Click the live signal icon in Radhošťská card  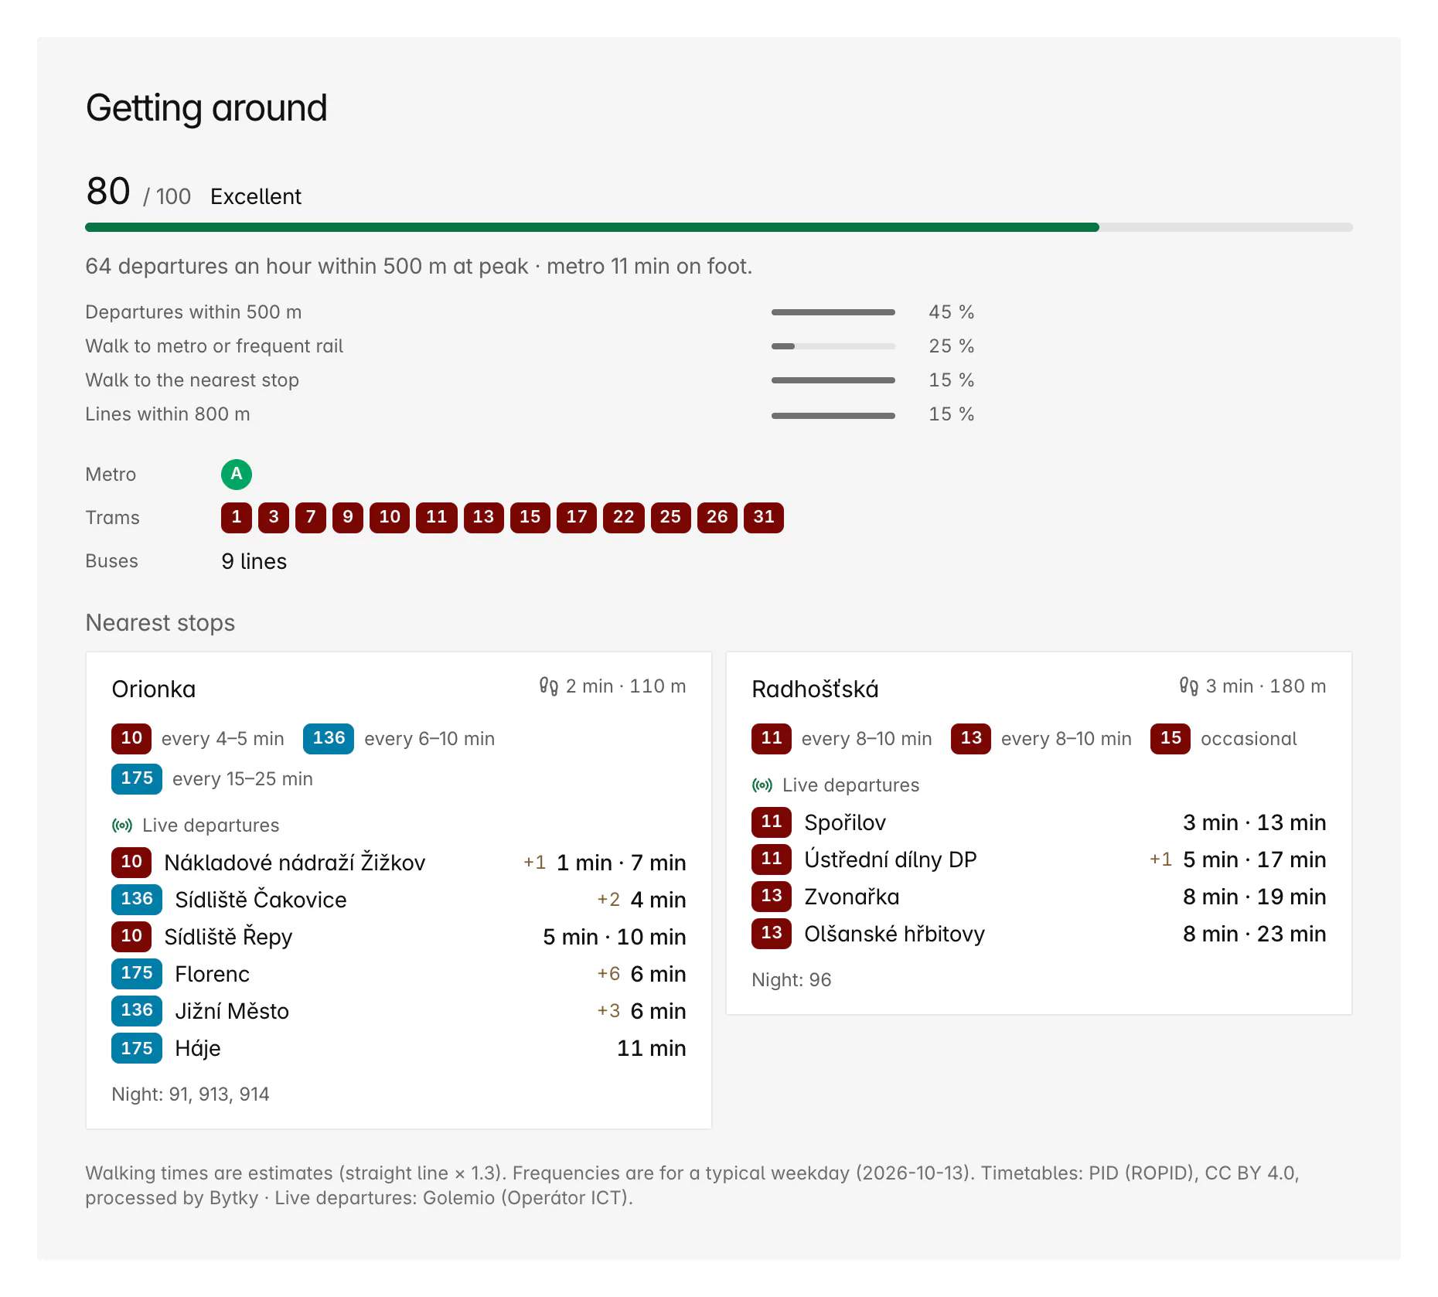pyautogui.click(x=762, y=785)
